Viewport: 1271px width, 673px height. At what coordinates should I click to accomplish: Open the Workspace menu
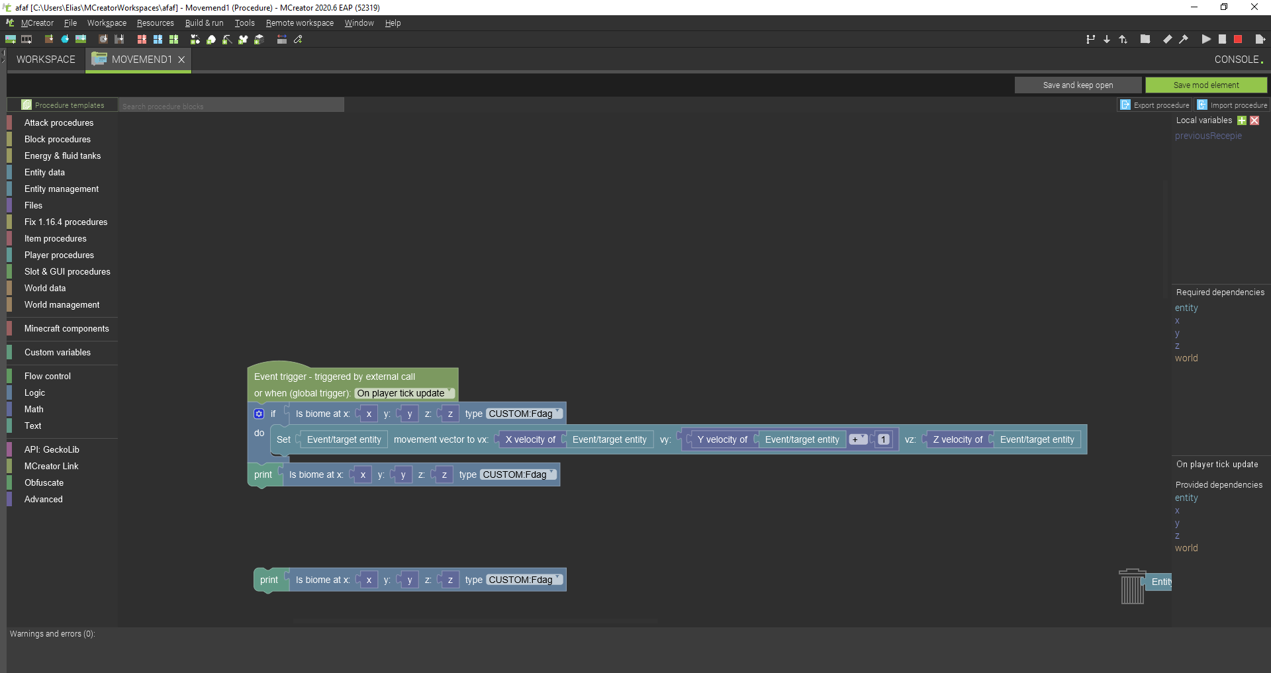point(107,23)
